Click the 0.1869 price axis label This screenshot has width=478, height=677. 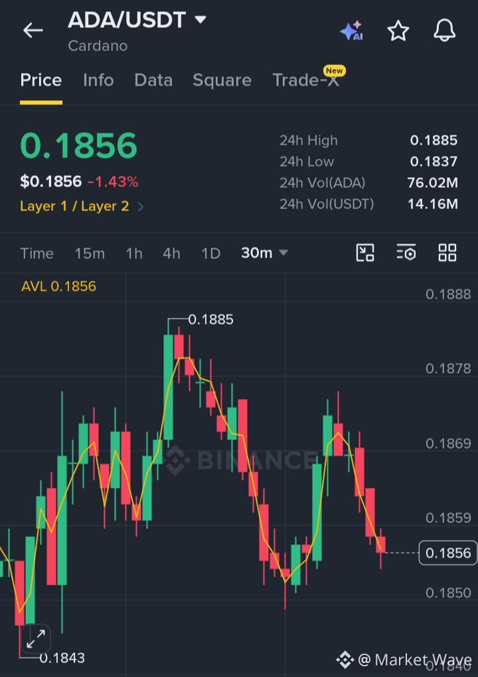click(448, 443)
